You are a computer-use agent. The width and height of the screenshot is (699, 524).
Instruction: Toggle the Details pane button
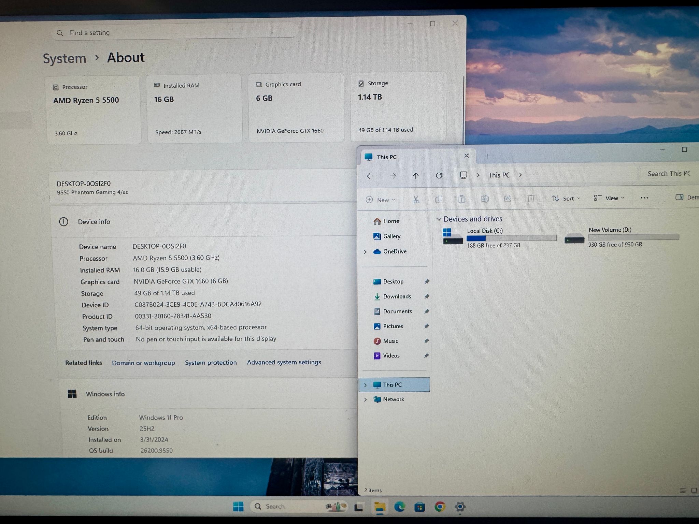pos(687,197)
